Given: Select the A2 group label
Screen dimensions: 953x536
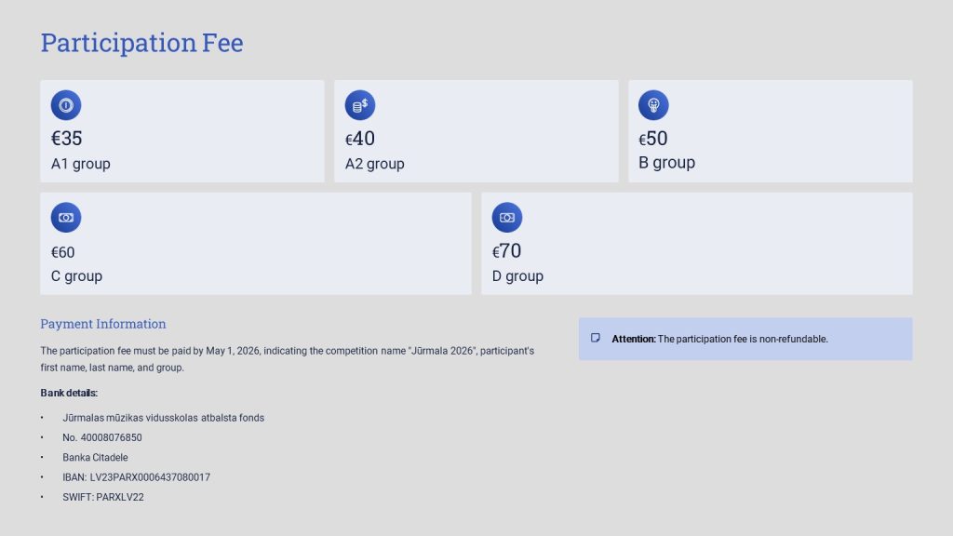Looking at the screenshot, I should (x=374, y=164).
